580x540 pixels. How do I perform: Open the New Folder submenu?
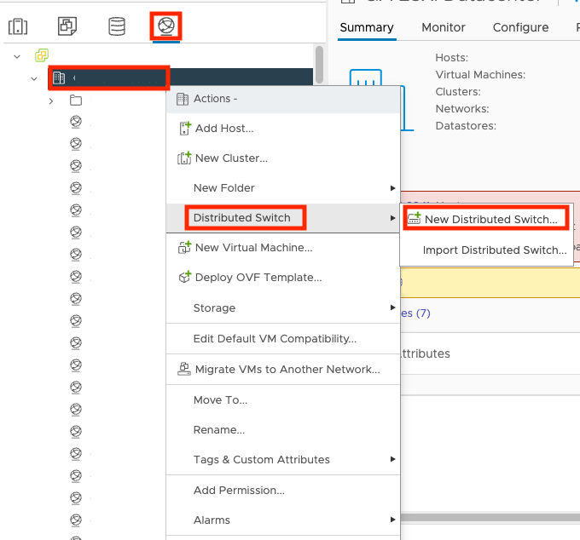click(223, 188)
